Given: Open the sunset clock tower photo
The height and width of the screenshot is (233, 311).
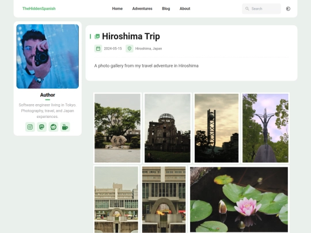Looking at the screenshot, I should pyautogui.click(x=217, y=128).
